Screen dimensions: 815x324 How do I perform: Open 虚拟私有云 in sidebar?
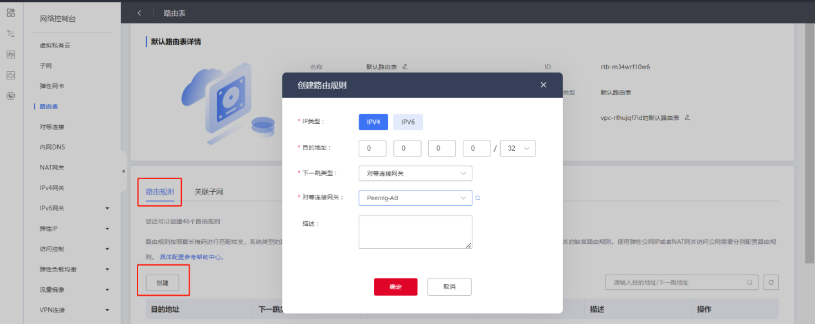(54, 46)
